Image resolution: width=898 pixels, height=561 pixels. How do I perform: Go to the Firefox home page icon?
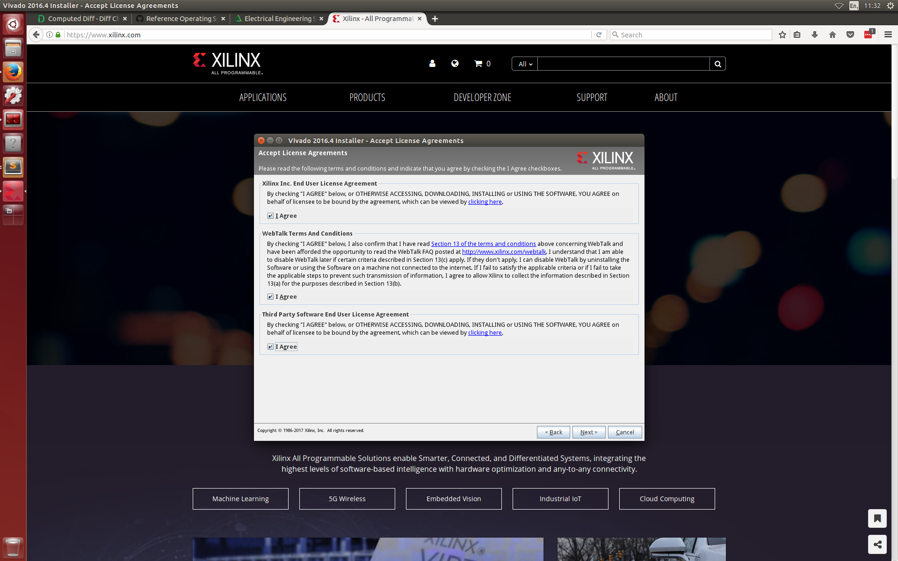(x=833, y=35)
